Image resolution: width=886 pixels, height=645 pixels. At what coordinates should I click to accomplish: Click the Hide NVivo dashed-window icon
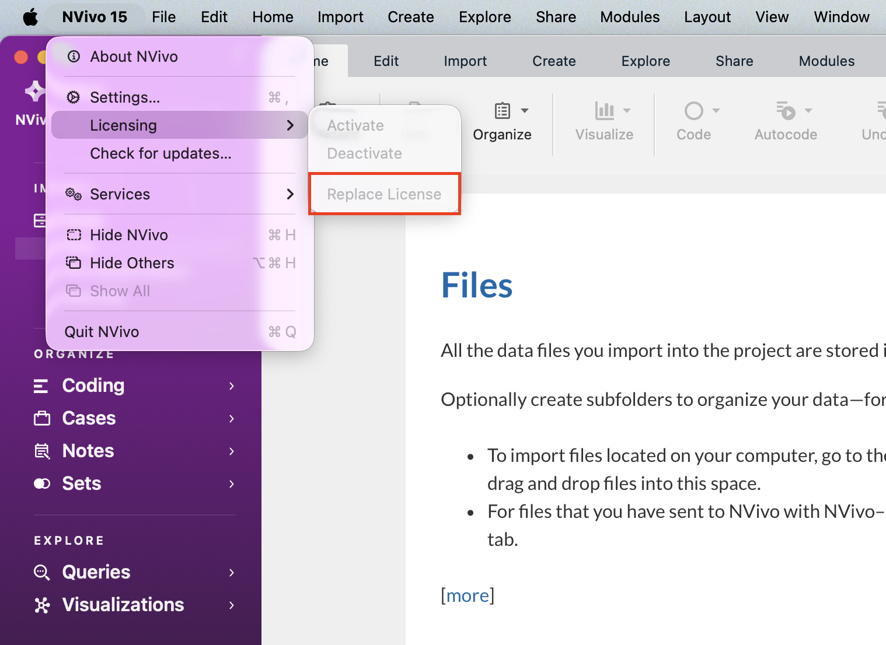point(74,235)
